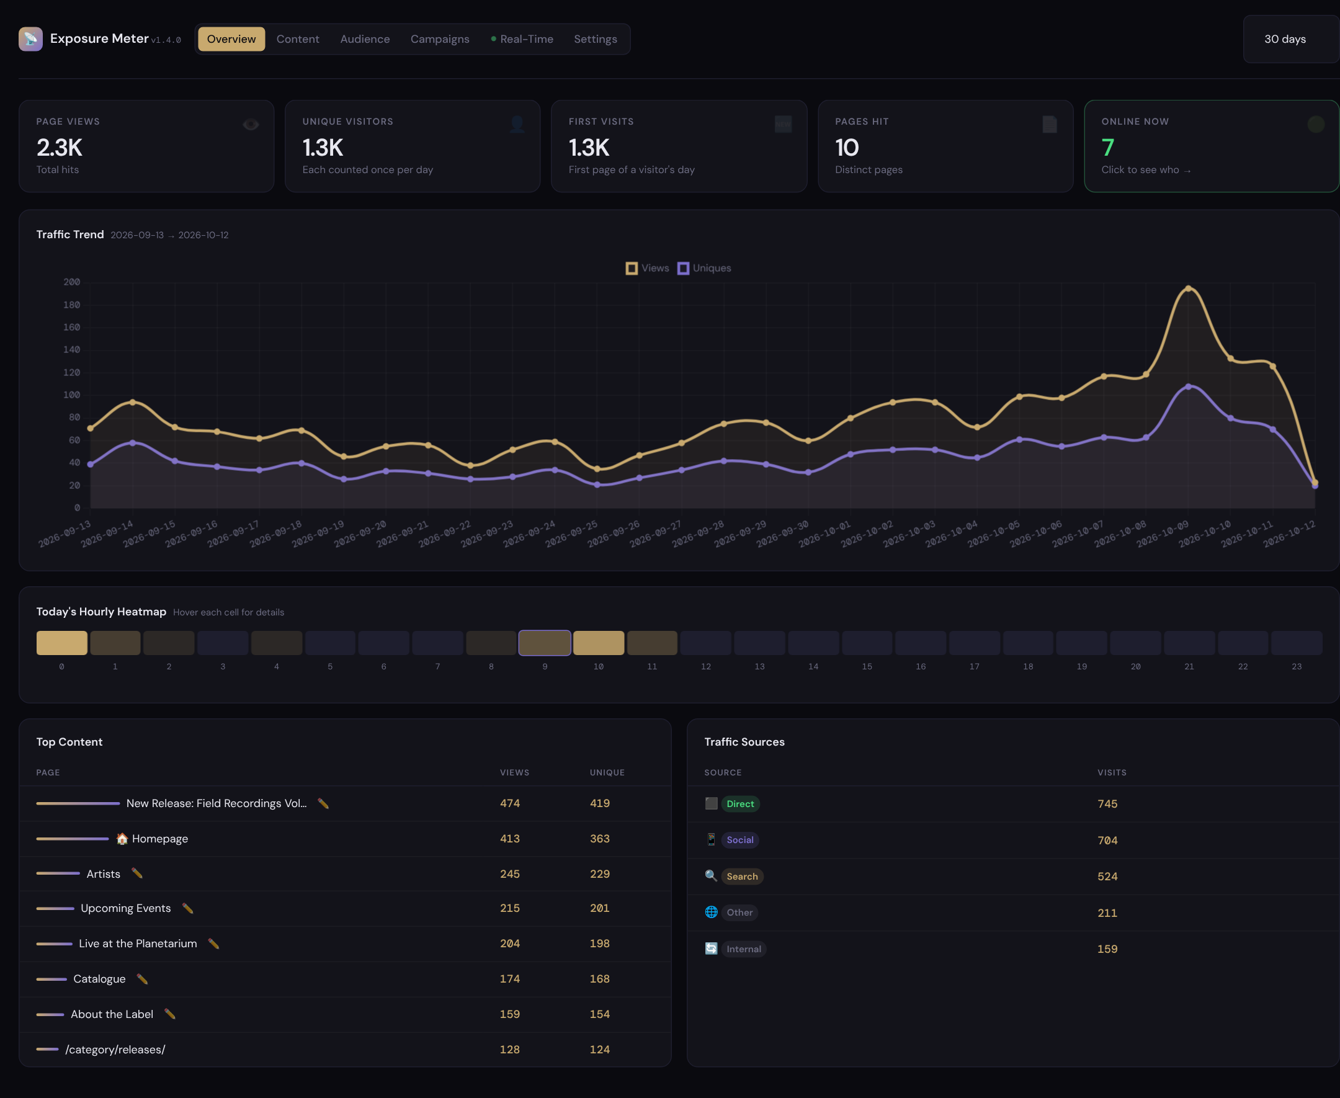Viewport: 1340px width, 1098px height.
Task: Open the New Release: Field Recordings page row
Action: (x=346, y=803)
